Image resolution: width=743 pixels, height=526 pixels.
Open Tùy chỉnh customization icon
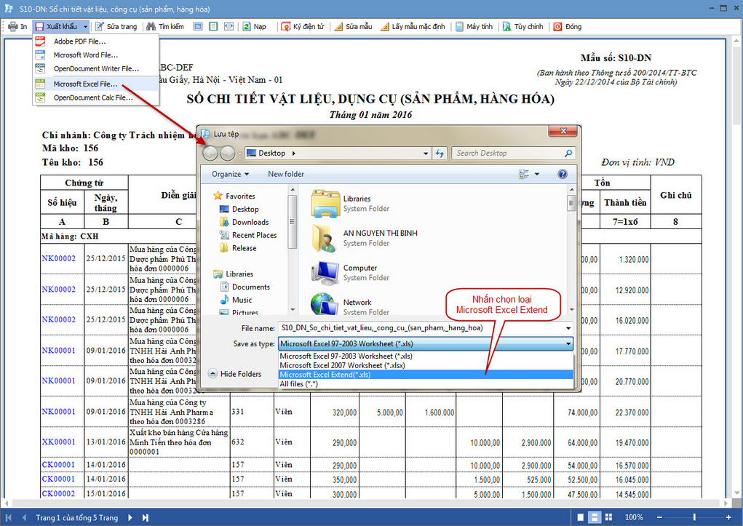coord(506,26)
